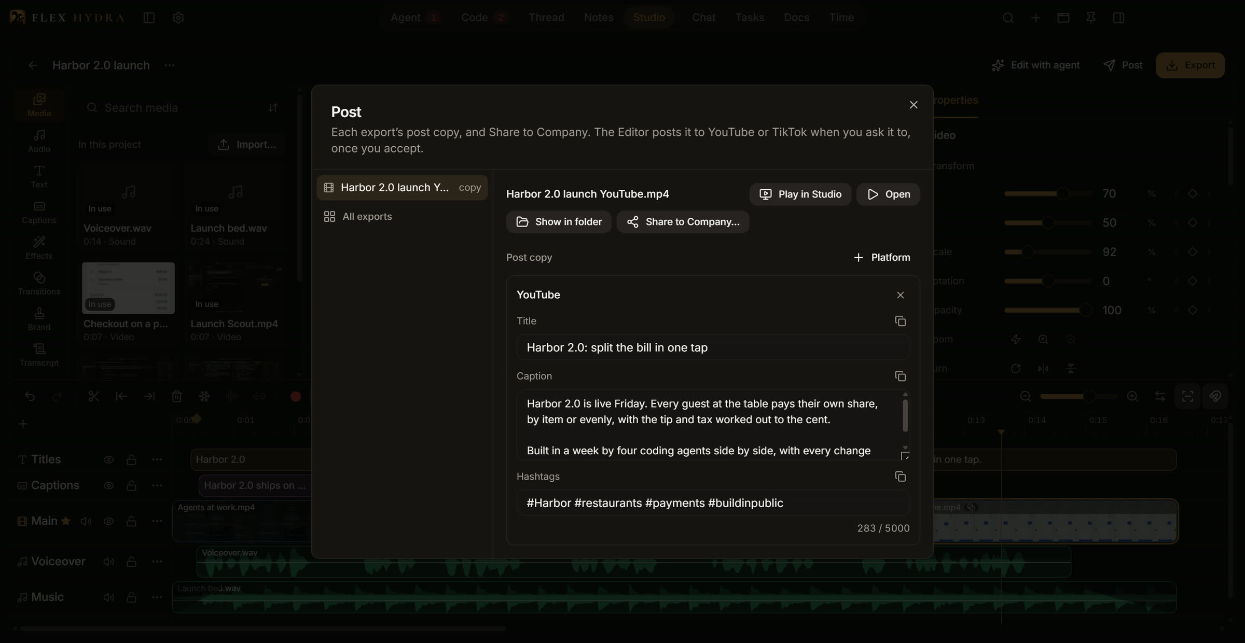Copy the Hashtags text
The width and height of the screenshot is (1245, 643).
point(900,476)
